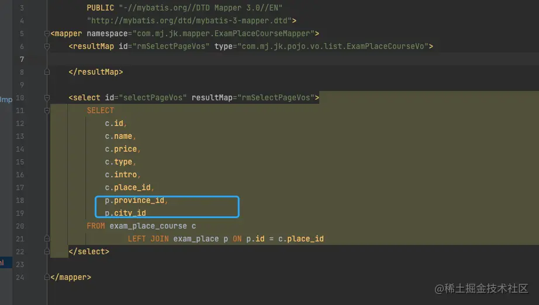Click the select id value "selectPageVos"
The height and width of the screenshot is (305, 539).
click(x=153, y=98)
